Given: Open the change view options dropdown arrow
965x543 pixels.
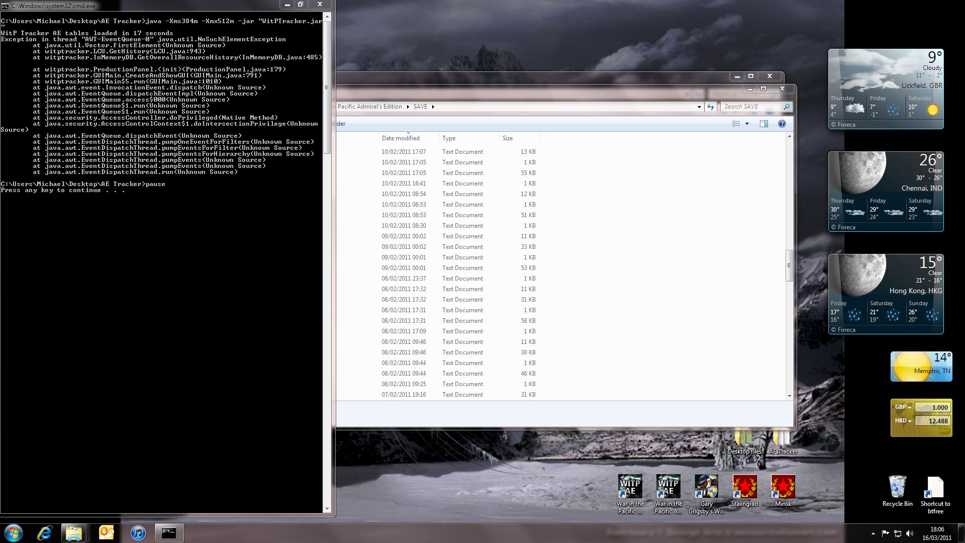Looking at the screenshot, I should coord(747,124).
